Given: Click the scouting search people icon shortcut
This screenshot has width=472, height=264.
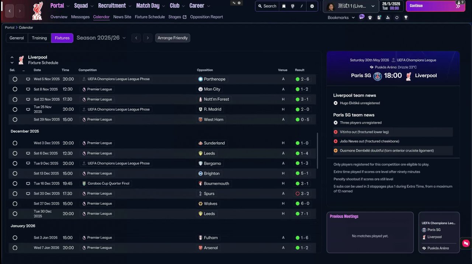Looking at the screenshot, I should pyautogui.click(x=388, y=17).
